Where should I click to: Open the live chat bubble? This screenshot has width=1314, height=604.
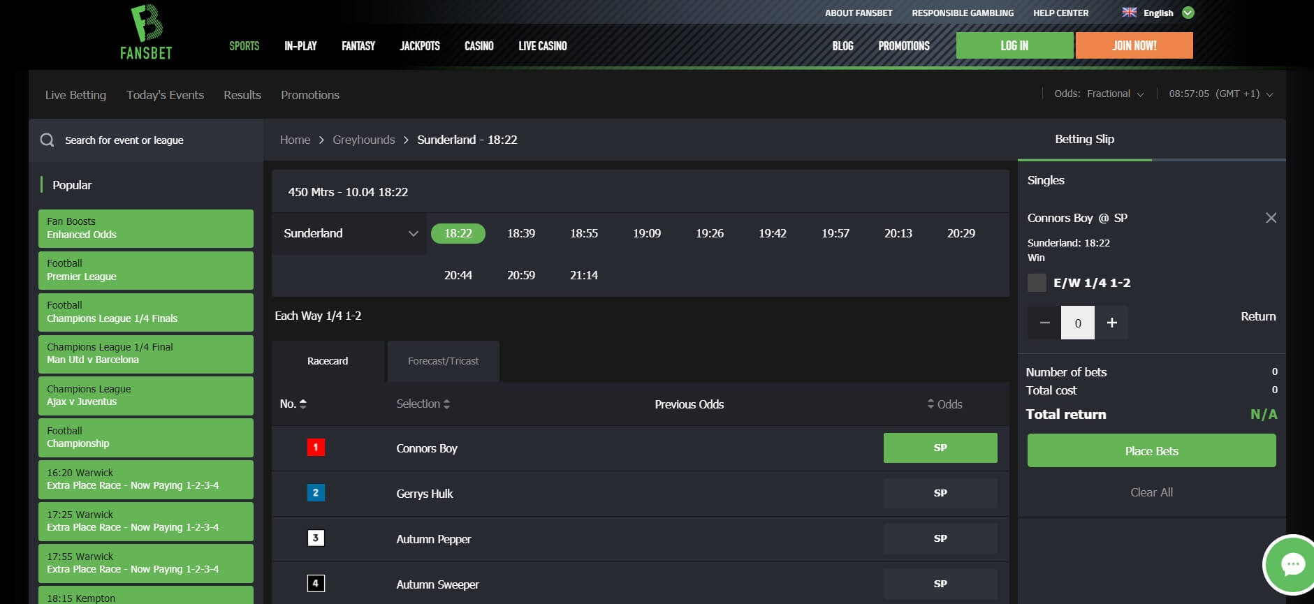tap(1292, 564)
